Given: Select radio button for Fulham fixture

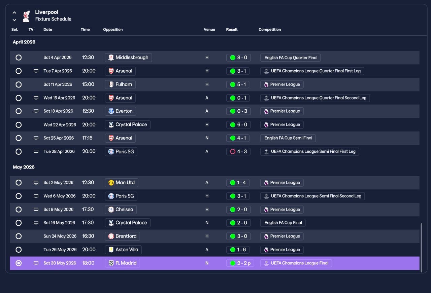Looking at the screenshot, I should click(x=19, y=84).
